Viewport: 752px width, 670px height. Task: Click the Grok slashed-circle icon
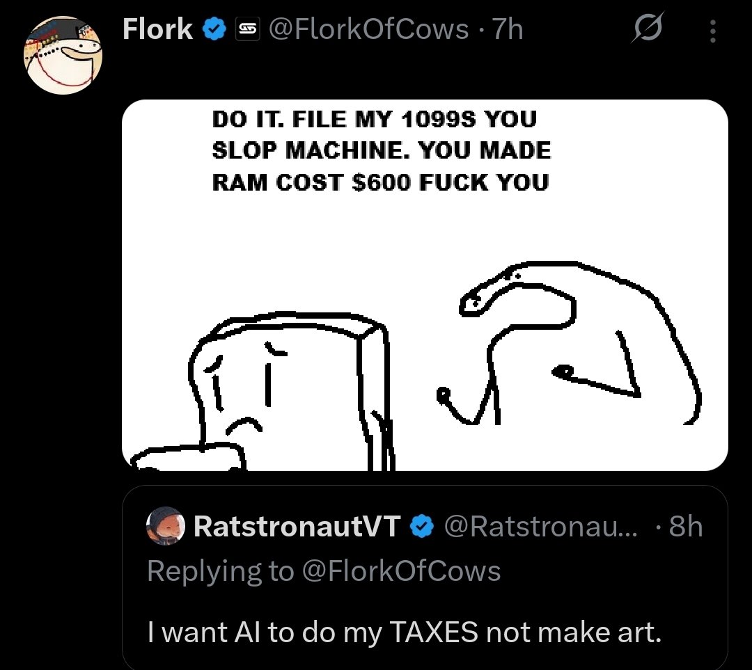point(648,31)
